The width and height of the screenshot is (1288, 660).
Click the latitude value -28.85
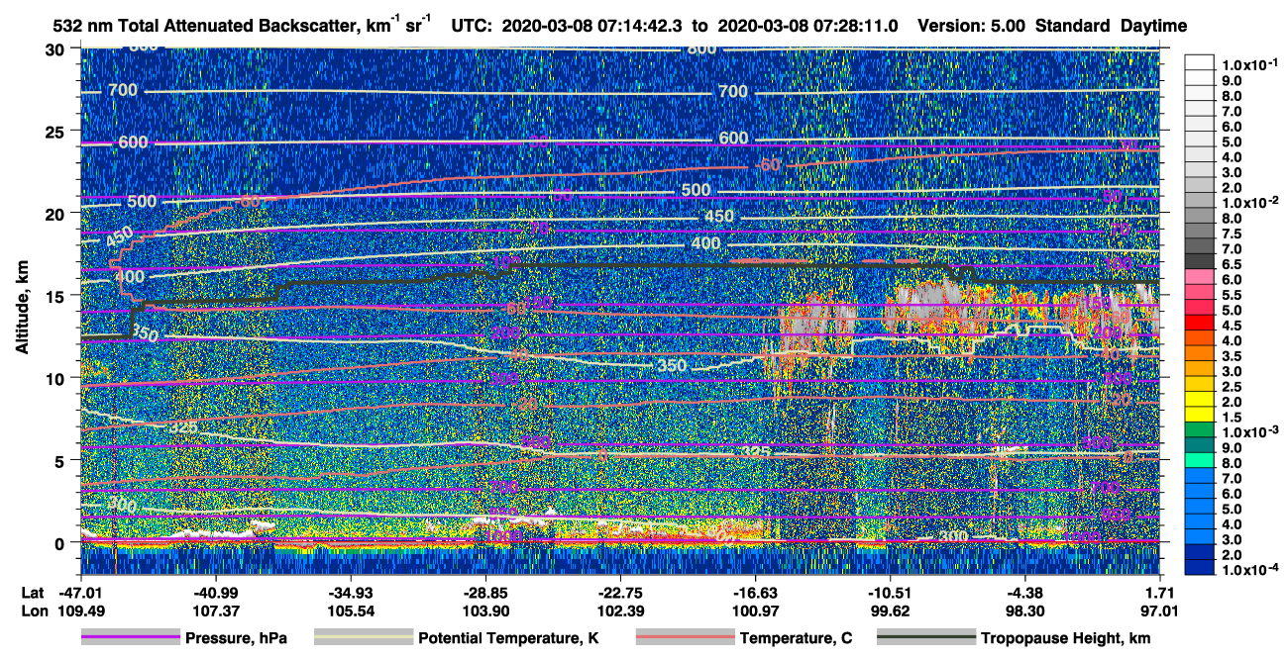485,594
